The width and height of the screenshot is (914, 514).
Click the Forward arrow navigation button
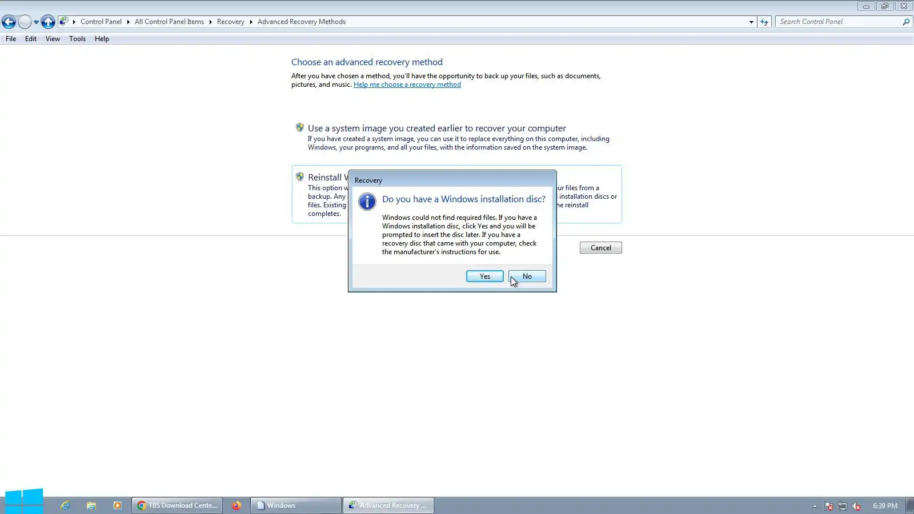pos(25,22)
